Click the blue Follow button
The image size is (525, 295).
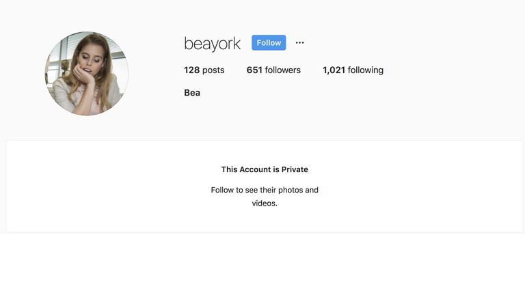pyautogui.click(x=269, y=42)
